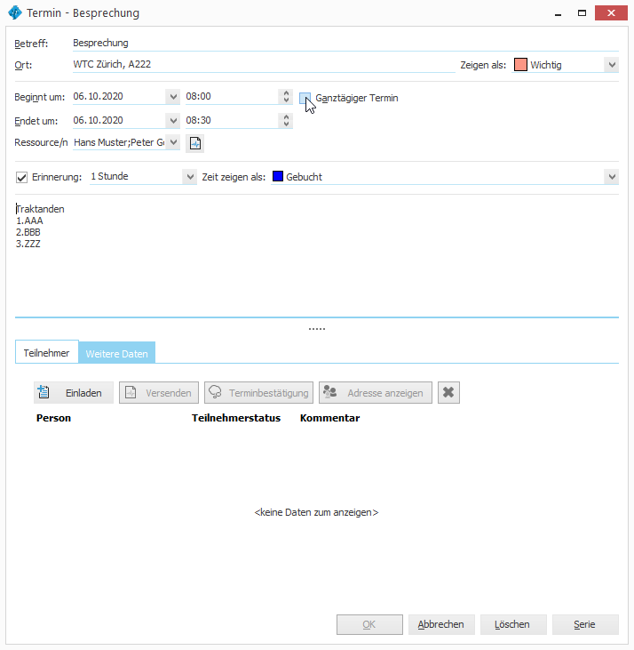Enable Ganztägiger Termin checkbox
The height and width of the screenshot is (650, 634).
[x=305, y=98]
